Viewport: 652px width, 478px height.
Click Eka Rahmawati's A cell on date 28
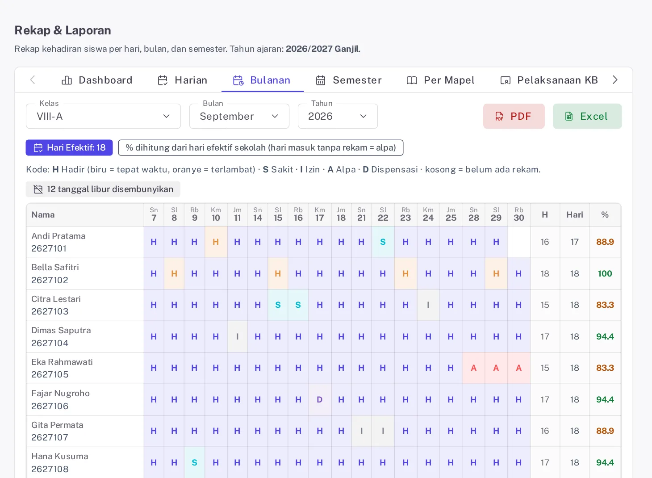[x=474, y=368]
